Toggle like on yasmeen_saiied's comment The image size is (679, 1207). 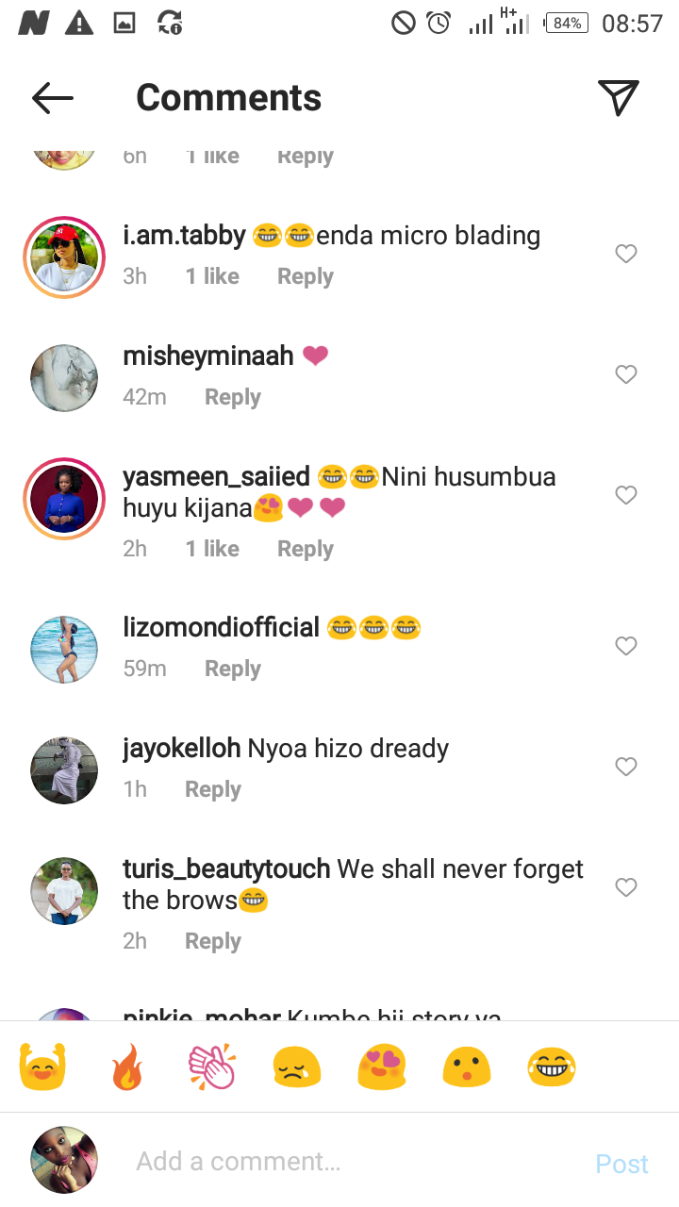point(626,495)
